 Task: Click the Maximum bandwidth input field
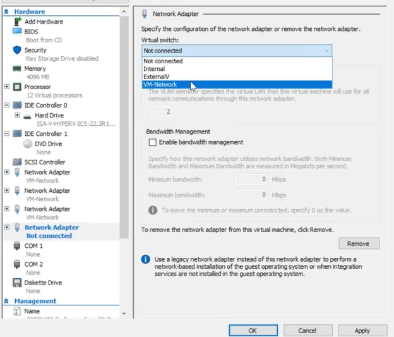click(x=251, y=195)
